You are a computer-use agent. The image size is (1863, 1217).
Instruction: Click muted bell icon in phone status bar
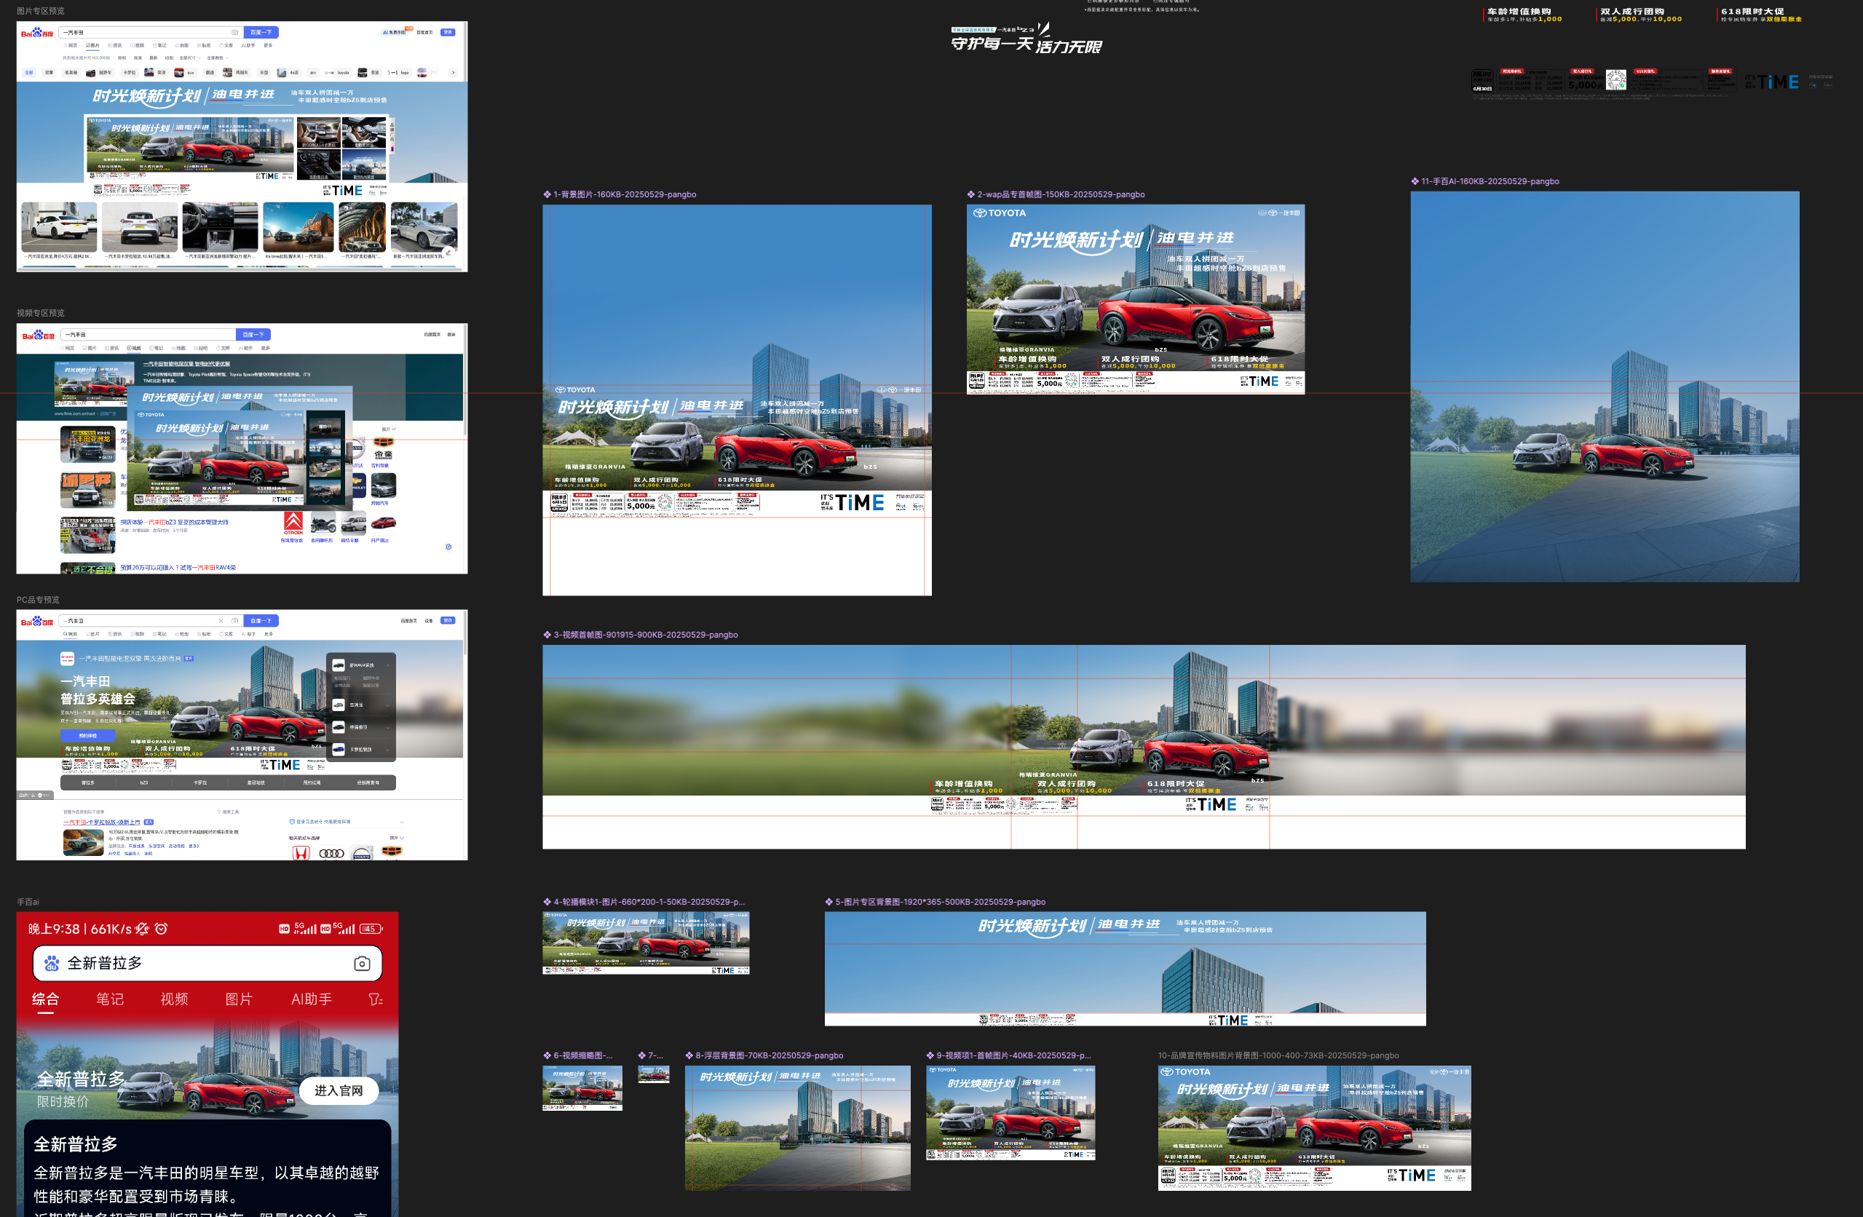tap(142, 929)
